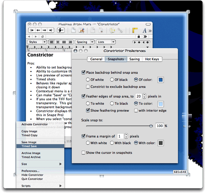Enable Show the cursor in snapshots

83,153
